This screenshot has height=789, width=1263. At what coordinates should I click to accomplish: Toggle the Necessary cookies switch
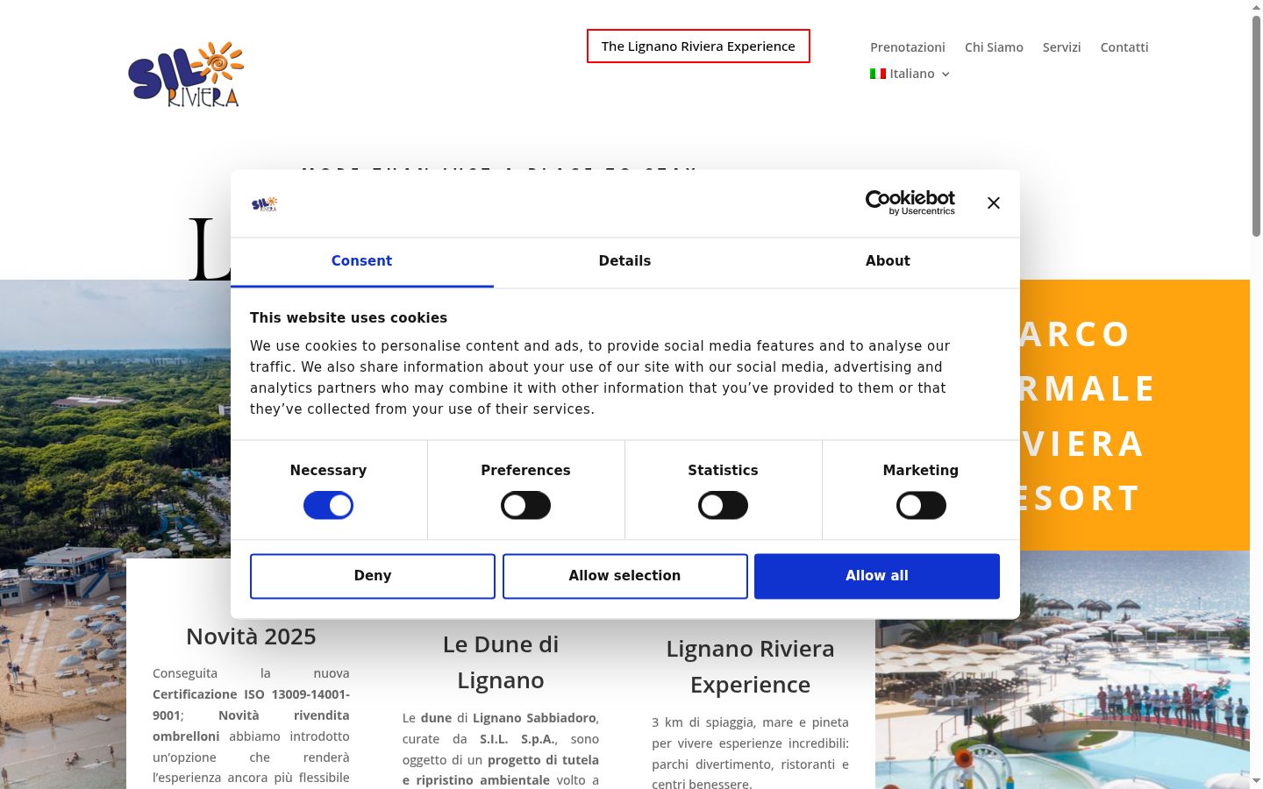(328, 506)
